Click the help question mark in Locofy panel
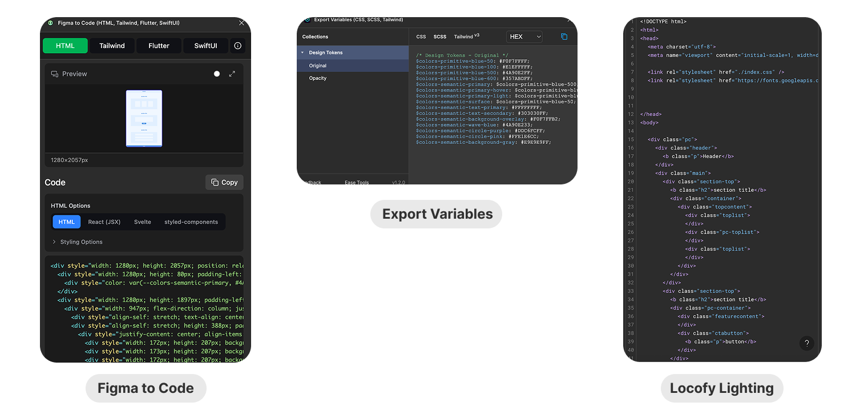Image resolution: width=856 pixels, height=414 pixels. coord(806,343)
